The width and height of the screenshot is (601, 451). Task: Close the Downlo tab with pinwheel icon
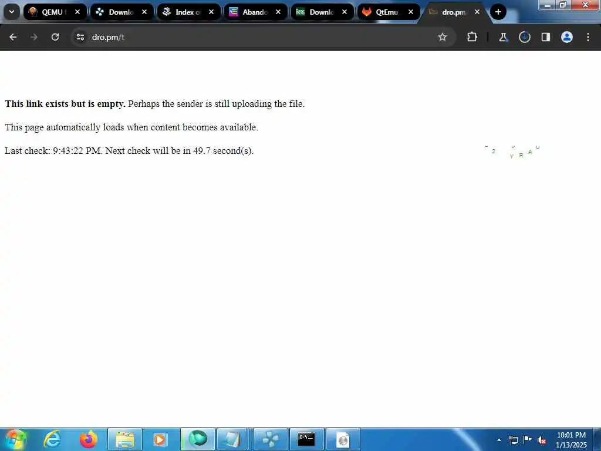[144, 12]
